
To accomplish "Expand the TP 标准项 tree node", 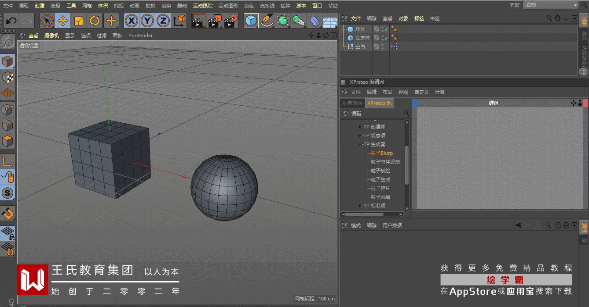I will click(361, 206).
